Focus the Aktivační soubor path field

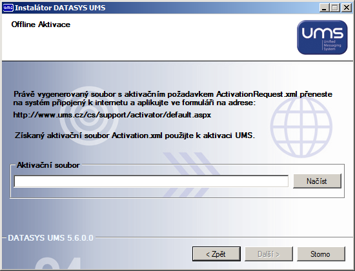click(151, 181)
